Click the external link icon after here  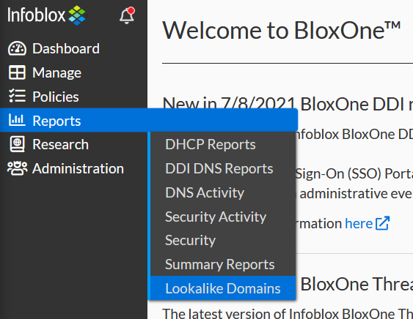(382, 223)
